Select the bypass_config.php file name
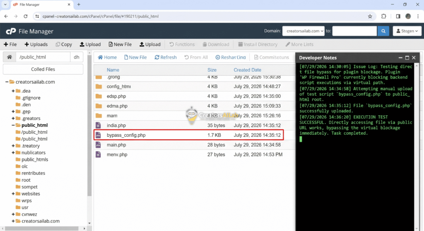Screen dimensions: 424x231 (x=126, y=135)
